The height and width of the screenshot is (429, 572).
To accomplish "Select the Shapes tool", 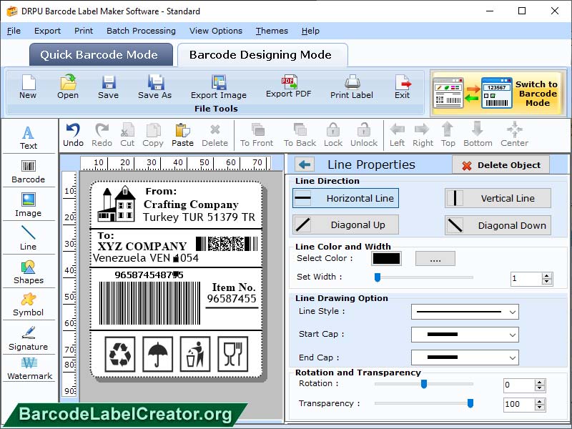I will [x=29, y=274].
